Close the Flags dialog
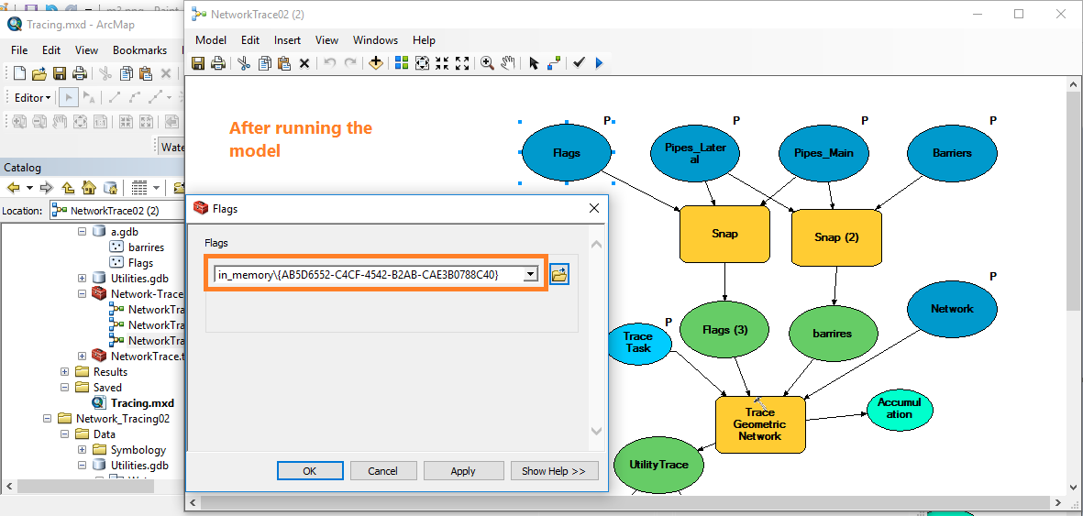1083x516 pixels. (593, 208)
